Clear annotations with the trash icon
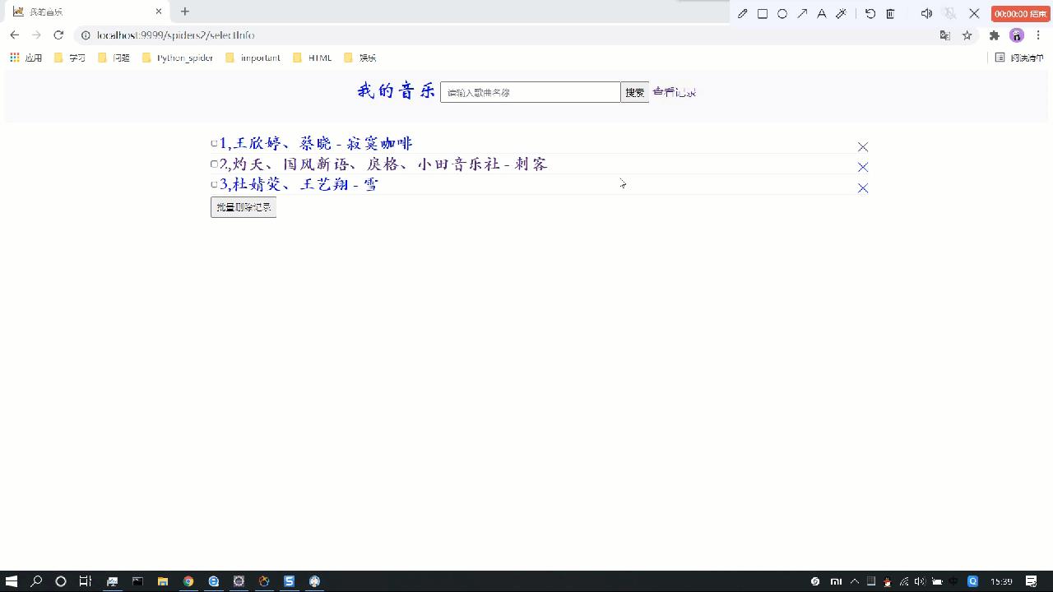The image size is (1053, 592). [x=890, y=13]
